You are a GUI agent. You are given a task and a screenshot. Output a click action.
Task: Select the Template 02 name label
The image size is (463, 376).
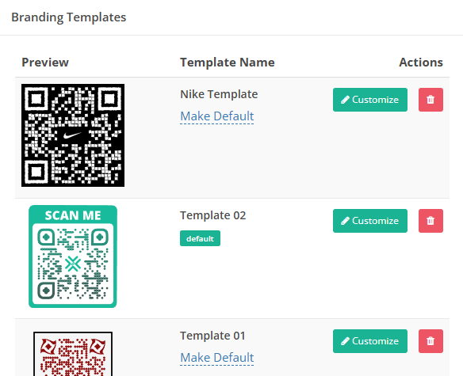tap(213, 215)
